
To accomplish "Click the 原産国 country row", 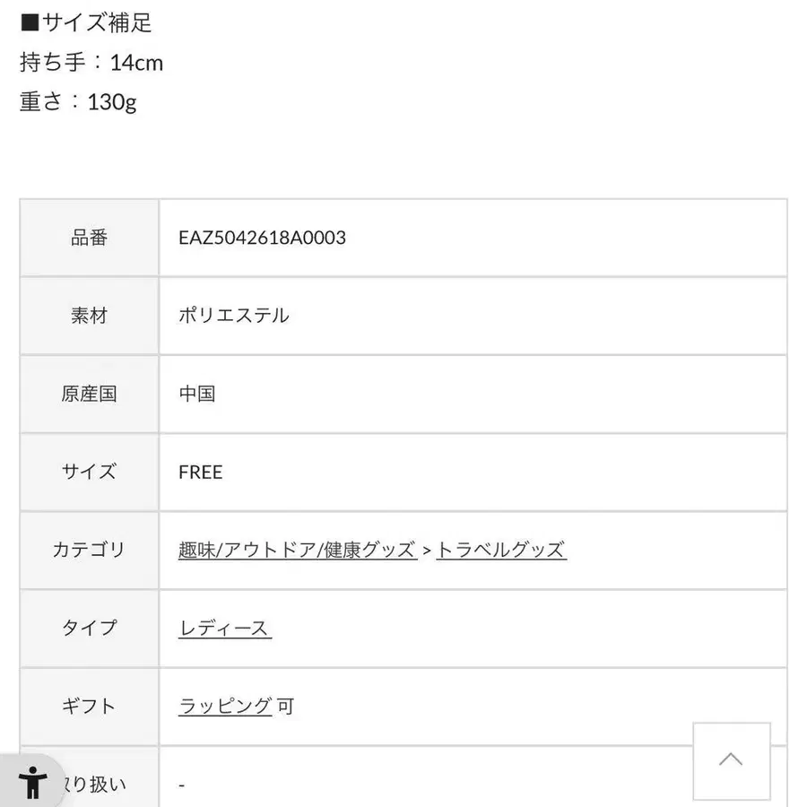I will 88,394.
